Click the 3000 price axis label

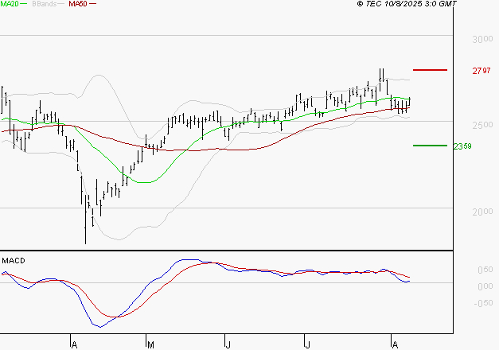point(481,39)
